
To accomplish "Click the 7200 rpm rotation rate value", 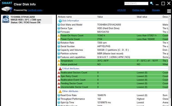I will click(102, 43).
